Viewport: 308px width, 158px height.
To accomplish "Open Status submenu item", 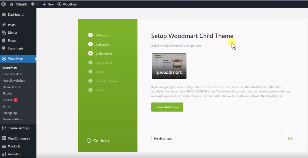I will [x=7, y=106].
